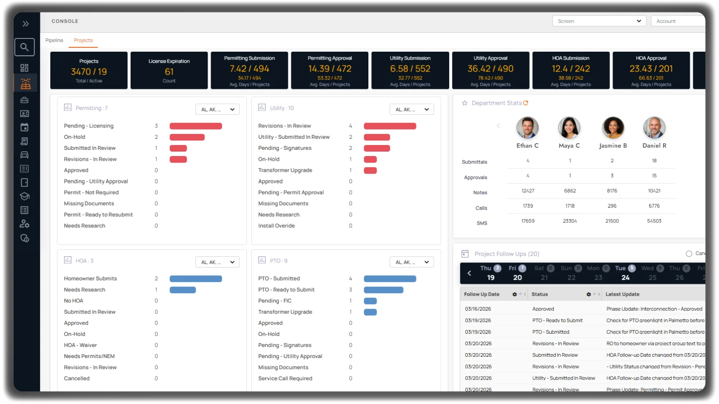Favorite Department Stats with star icon
The width and height of the screenshot is (719, 404).
pos(465,103)
